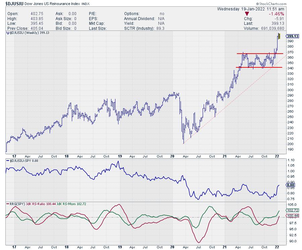Screen dimensions: 302x250
Task: Select the $DJUSIU (Weekly) chart legend
Action: pyautogui.click(x=27, y=33)
